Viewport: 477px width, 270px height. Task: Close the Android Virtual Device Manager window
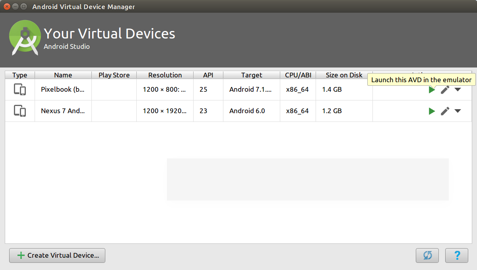(x=6, y=7)
